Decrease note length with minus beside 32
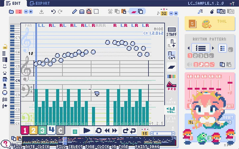Image resolution: width=239 pixels, height=149 pixels. pyautogui.click(x=171, y=13)
